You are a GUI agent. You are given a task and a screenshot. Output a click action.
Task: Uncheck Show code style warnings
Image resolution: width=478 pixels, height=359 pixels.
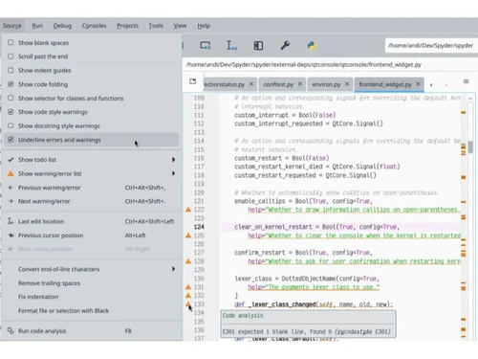pos(11,112)
